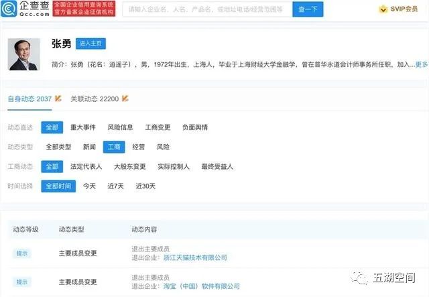The height and width of the screenshot is (297, 429).
Task: Filter by 重大事件
Action: point(83,127)
